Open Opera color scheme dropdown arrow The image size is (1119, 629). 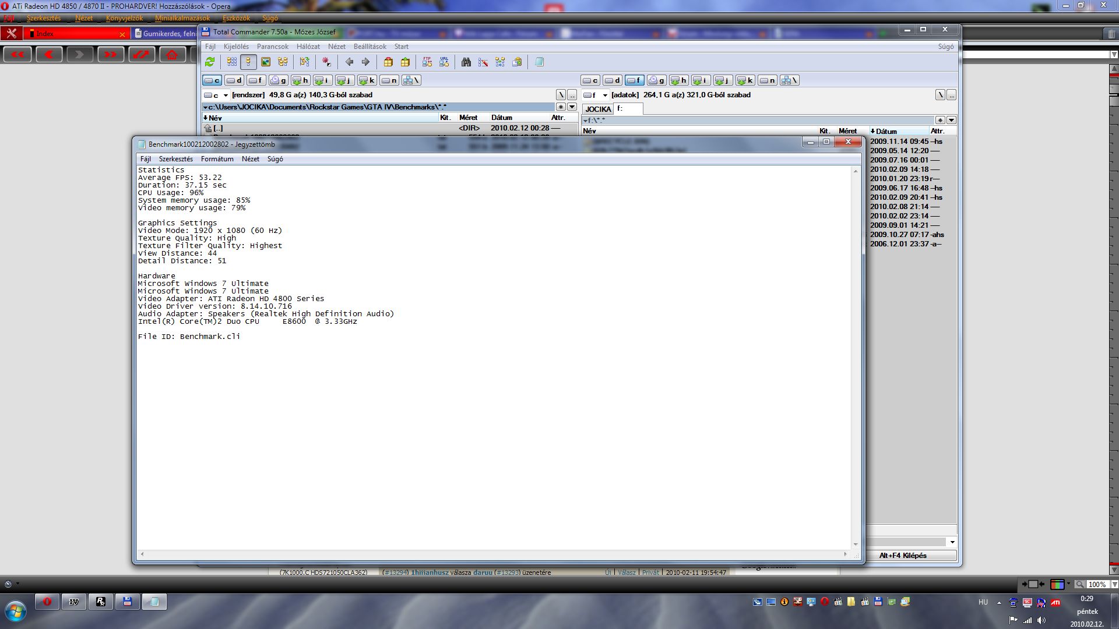(1068, 584)
